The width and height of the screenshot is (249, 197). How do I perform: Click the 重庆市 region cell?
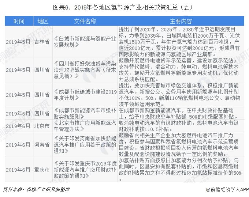(42, 170)
